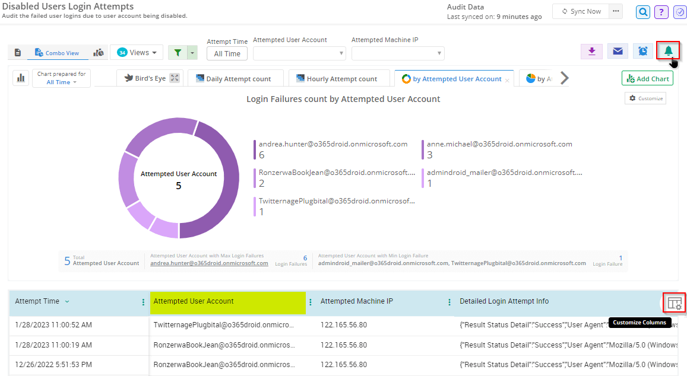Image resolution: width=687 pixels, height=376 pixels.
Task: Open the Customize Columns table icon
Action: click(x=674, y=302)
